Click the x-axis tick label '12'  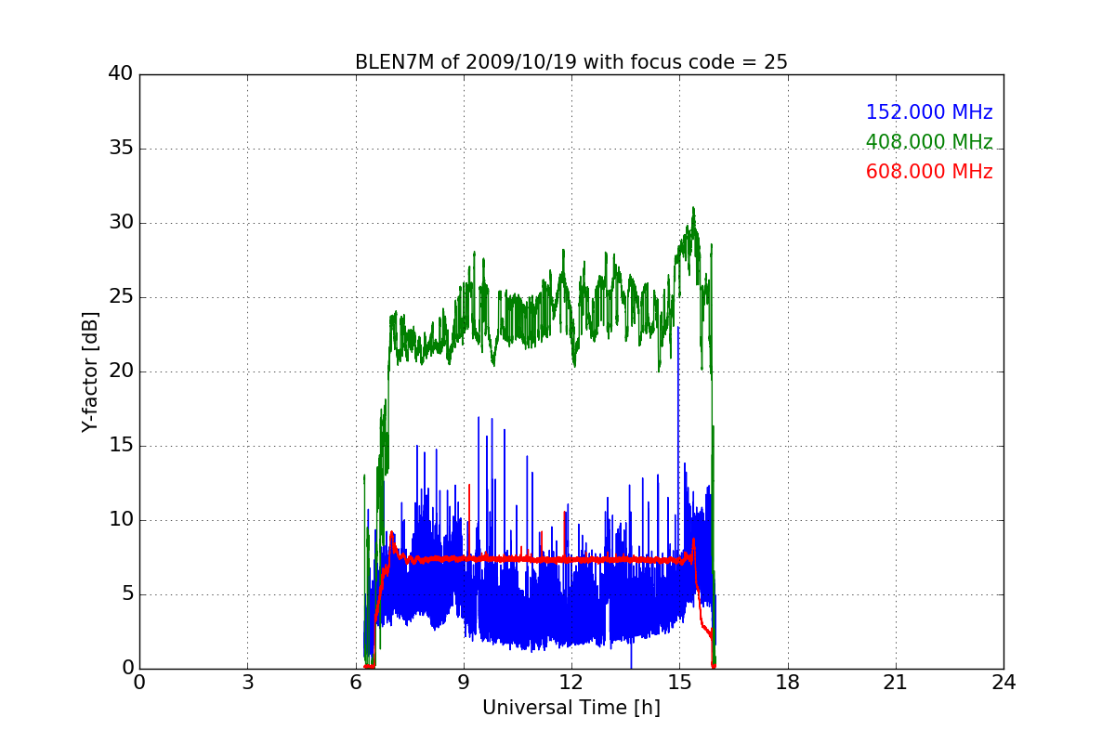point(571,683)
